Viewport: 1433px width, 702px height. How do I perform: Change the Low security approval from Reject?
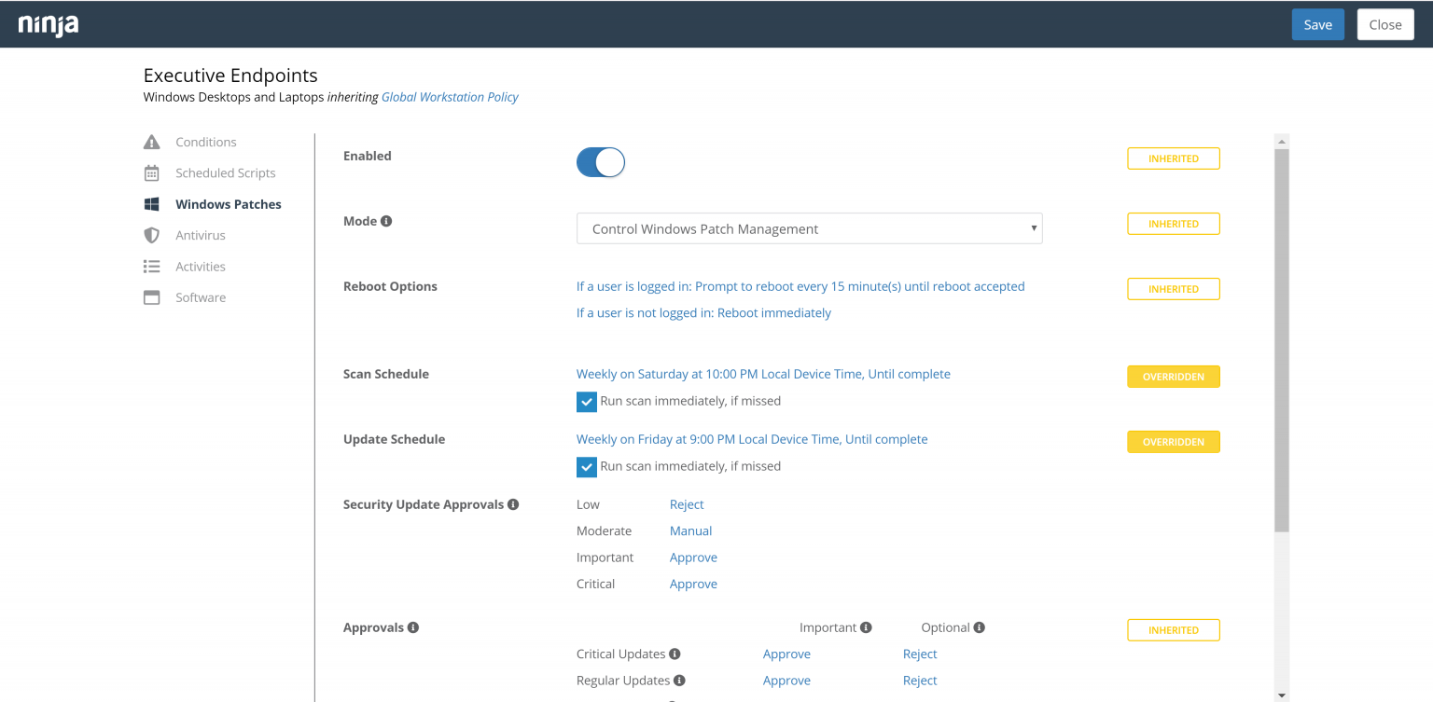pyautogui.click(x=687, y=504)
